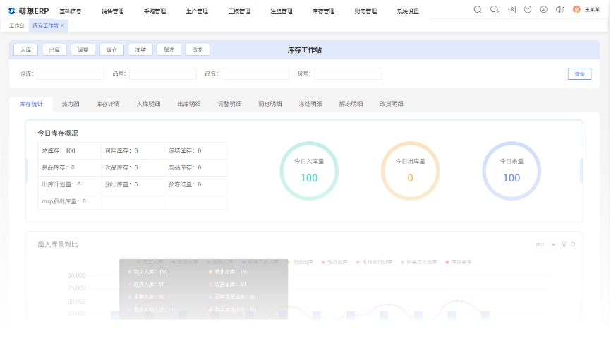Open the 生产管理 menu
The height and width of the screenshot is (346, 611).
pyautogui.click(x=197, y=12)
